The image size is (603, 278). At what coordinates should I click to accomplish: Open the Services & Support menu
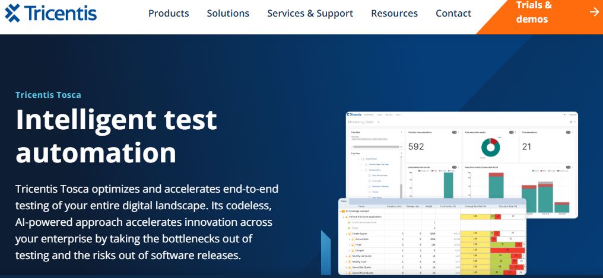pos(310,13)
